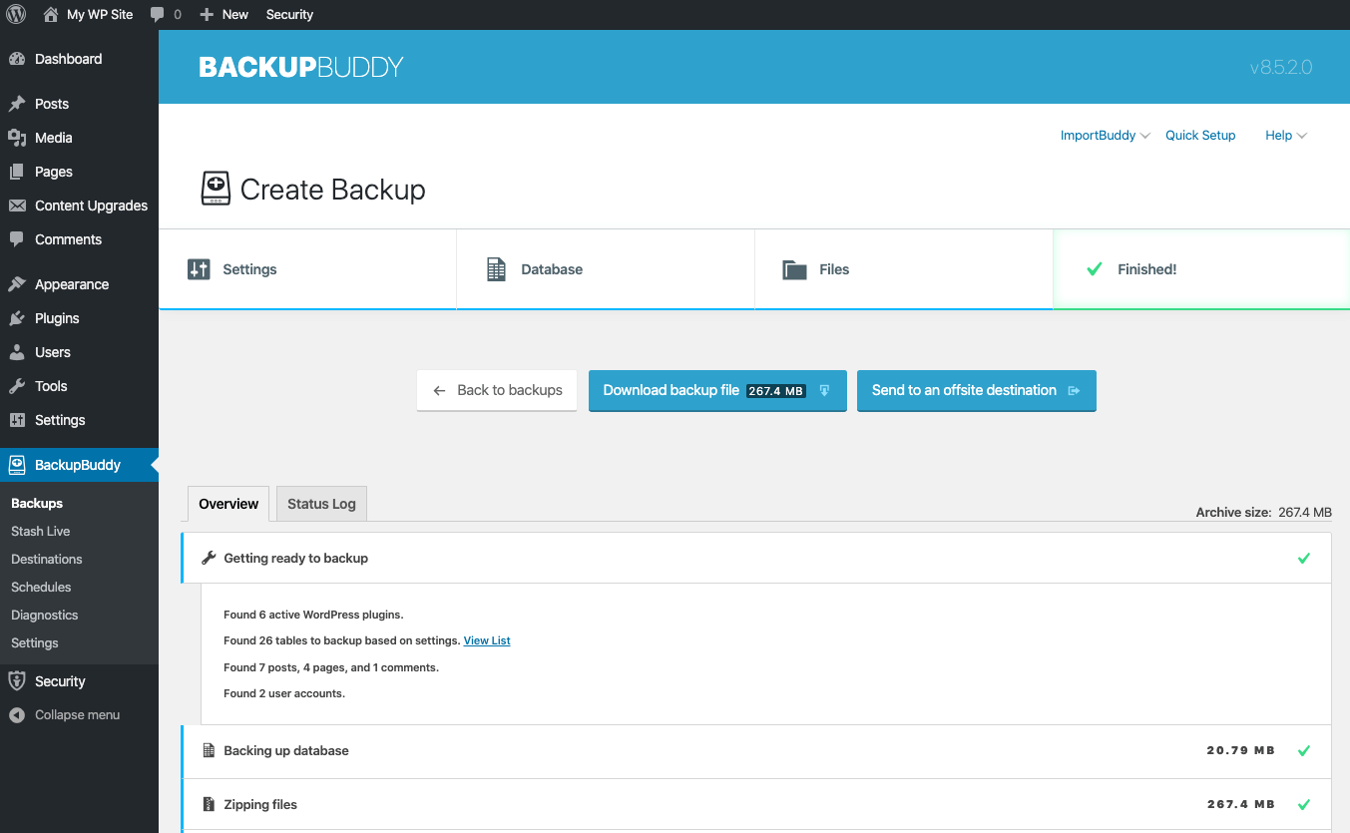Click My WP Site title in admin bar
Image resolution: width=1350 pixels, height=833 pixels.
tap(100, 15)
